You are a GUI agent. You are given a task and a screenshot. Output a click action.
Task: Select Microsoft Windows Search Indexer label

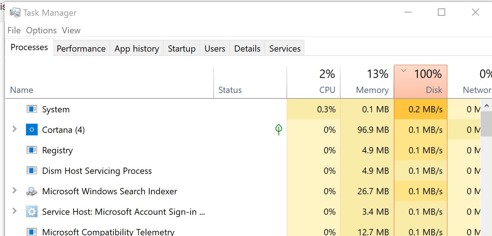(110, 191)
